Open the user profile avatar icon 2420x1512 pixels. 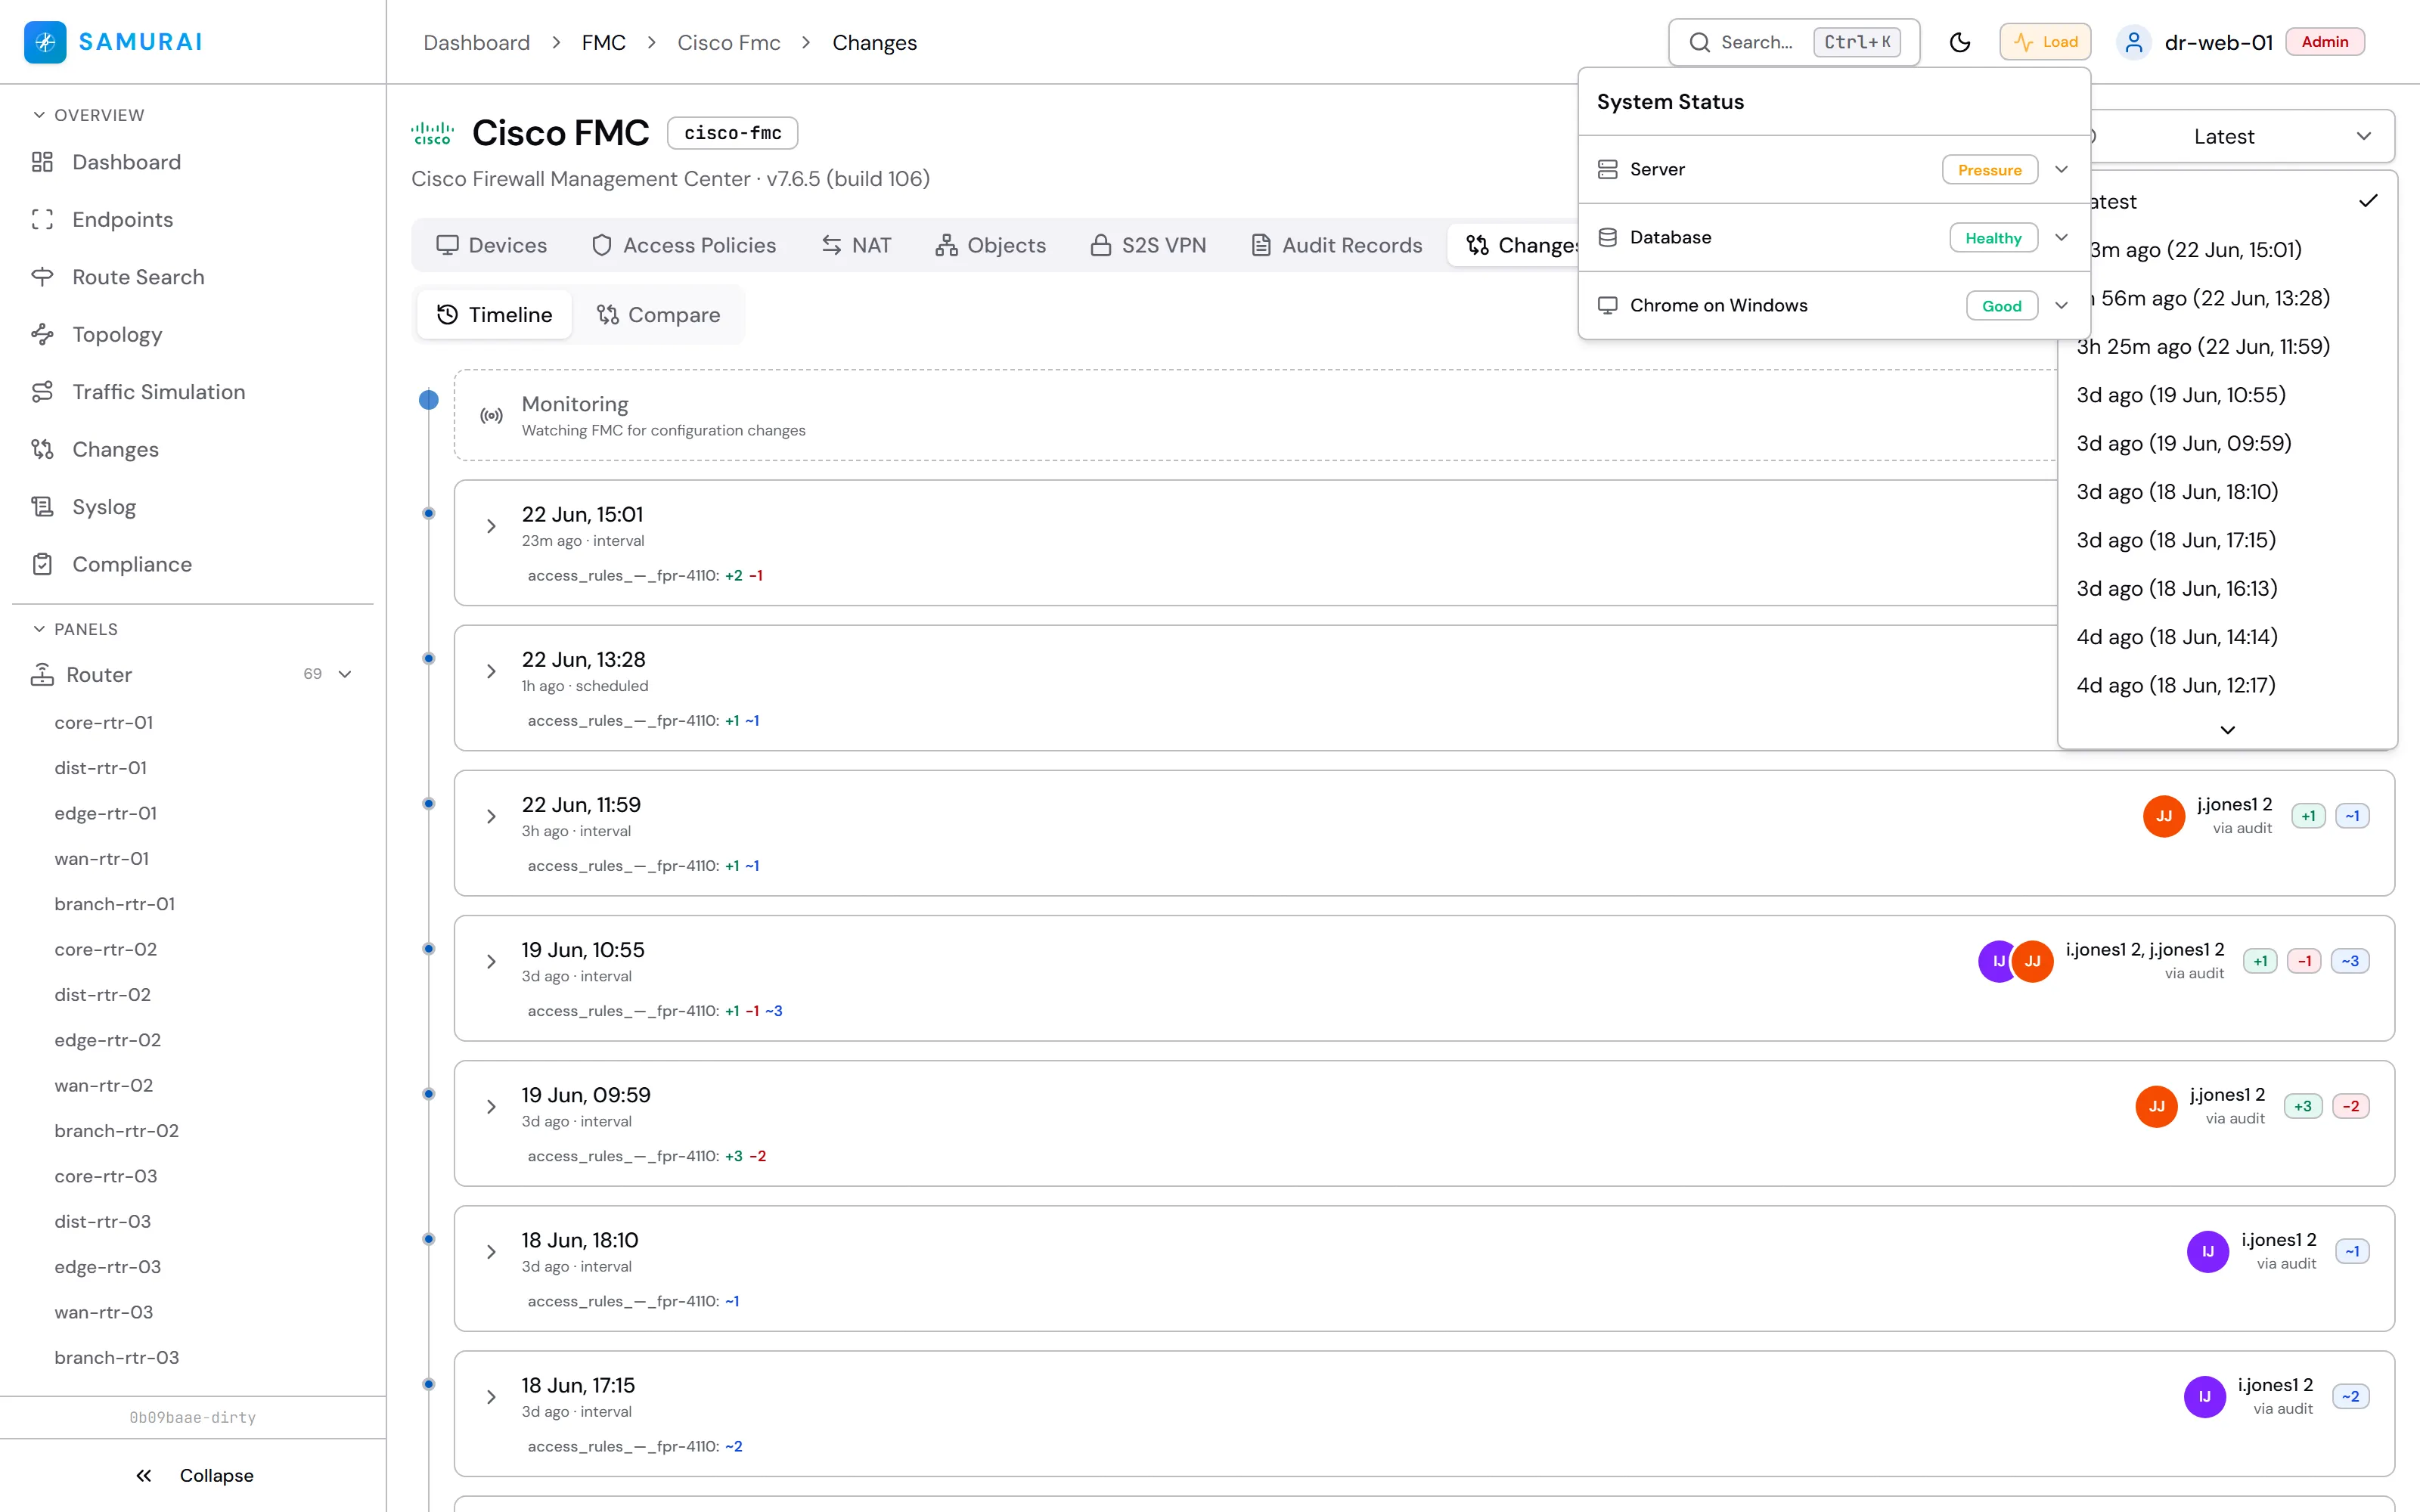point(2134,42)
